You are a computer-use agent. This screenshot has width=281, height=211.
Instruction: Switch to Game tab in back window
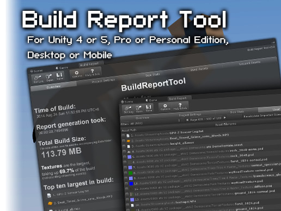point(62,68)
